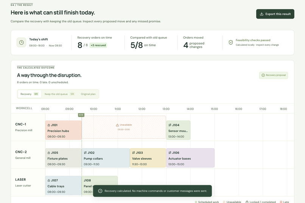Select the Recovery tab

(x=30, y=94)
